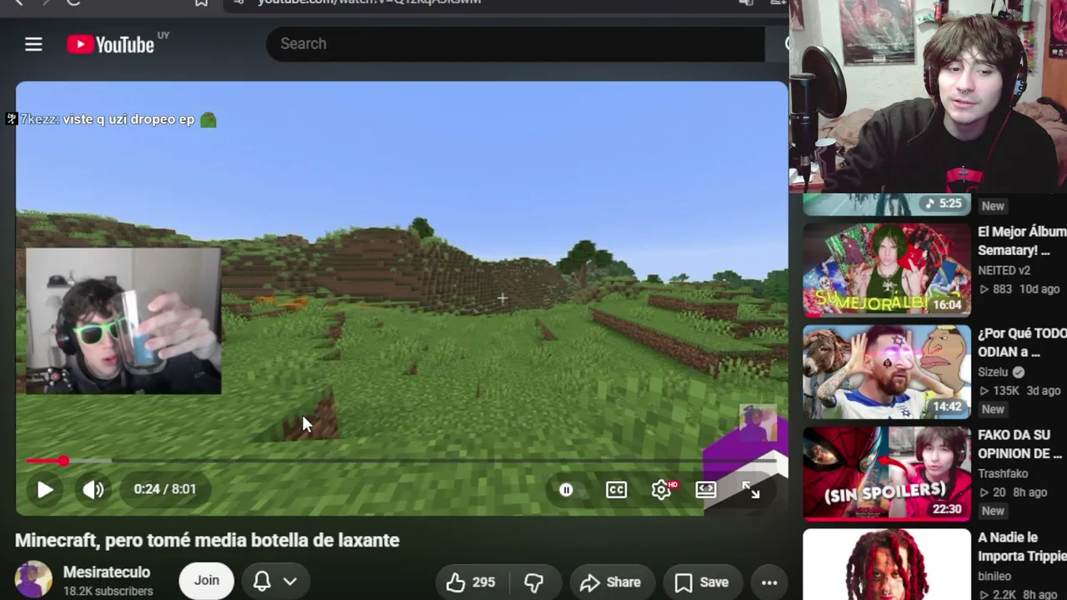
Task: Share this video
Action: pyautogui.click(x=611, y=582)
